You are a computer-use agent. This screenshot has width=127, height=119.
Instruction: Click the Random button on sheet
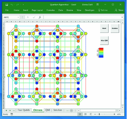(115, 28)
